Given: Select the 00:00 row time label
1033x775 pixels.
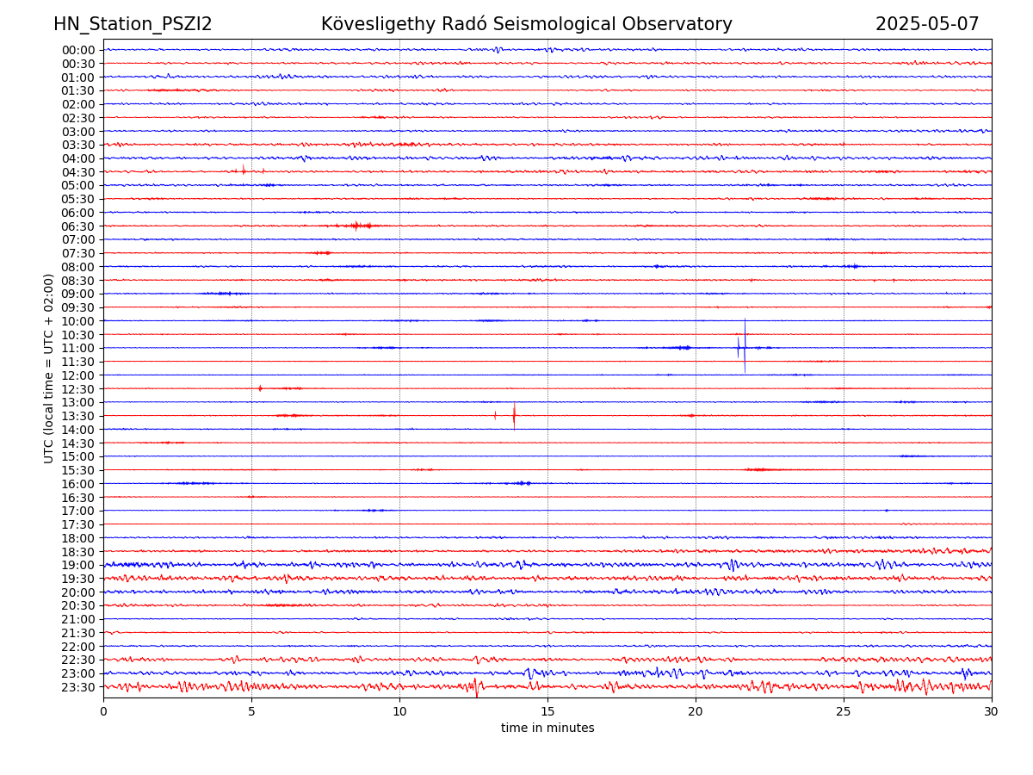Looking at the screenshot, I should (x=78, y=50).
